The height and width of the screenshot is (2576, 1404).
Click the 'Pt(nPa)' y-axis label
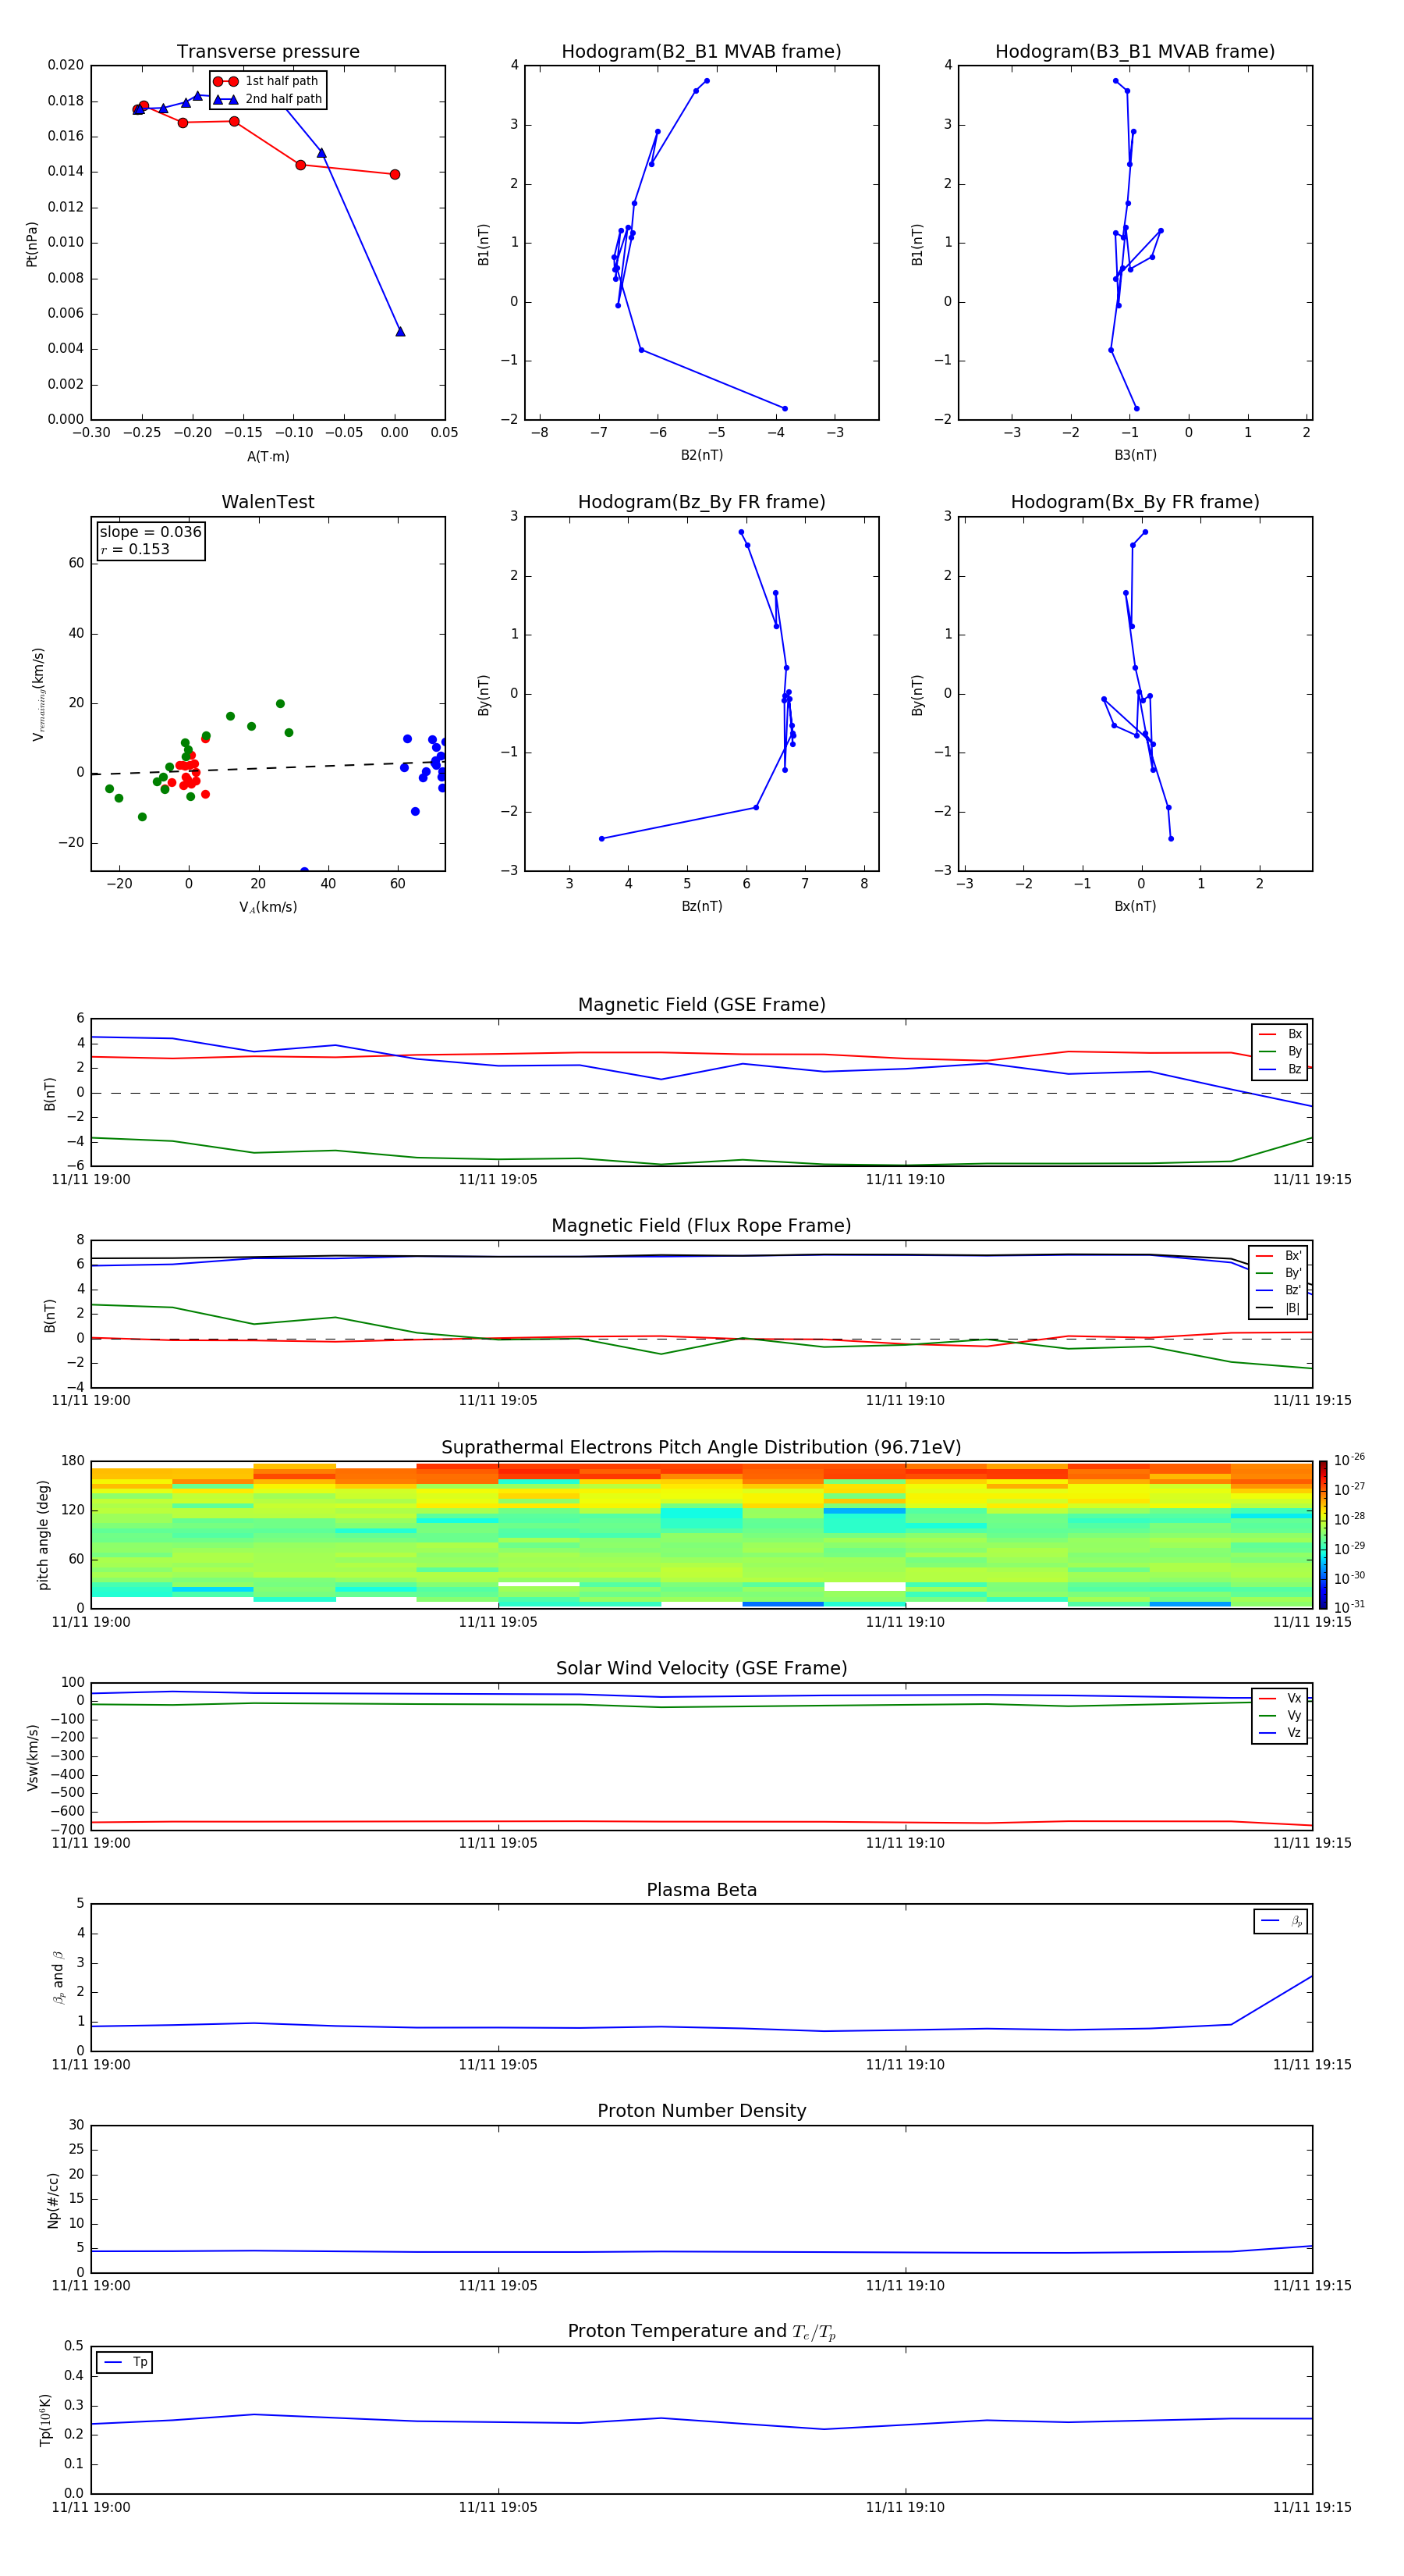click(x=32, y=243)
